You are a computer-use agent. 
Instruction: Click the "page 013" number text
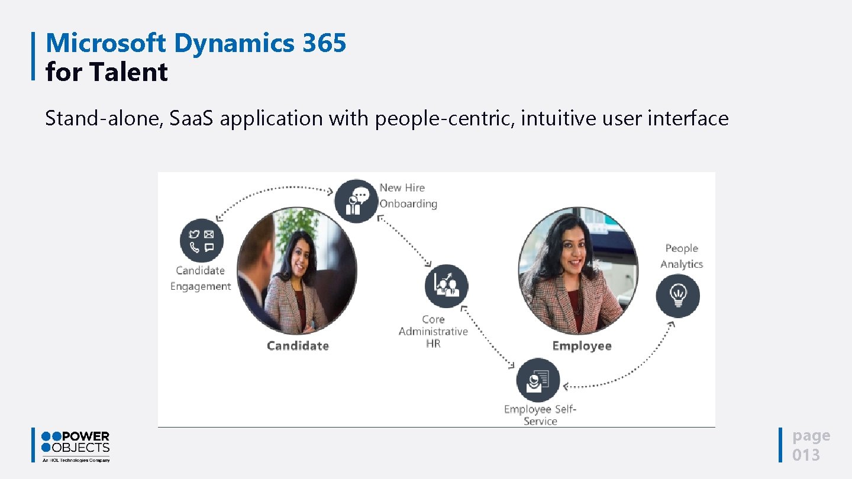[x=811, y=445]
